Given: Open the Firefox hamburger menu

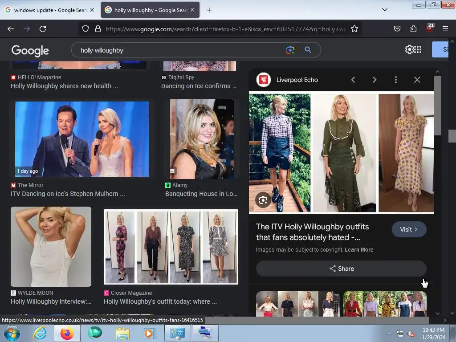Looking at the screenshot, I should [445, 28].
